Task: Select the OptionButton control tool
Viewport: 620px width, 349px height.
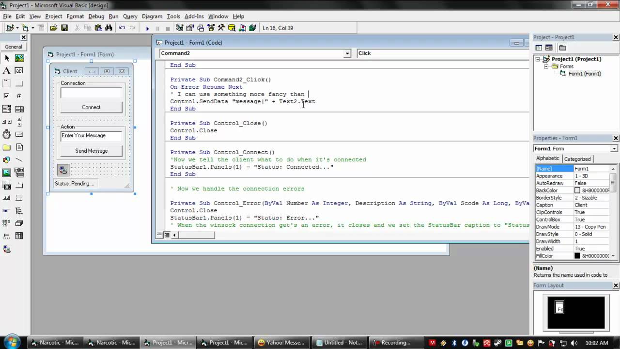Action: (x=19, y=96)
